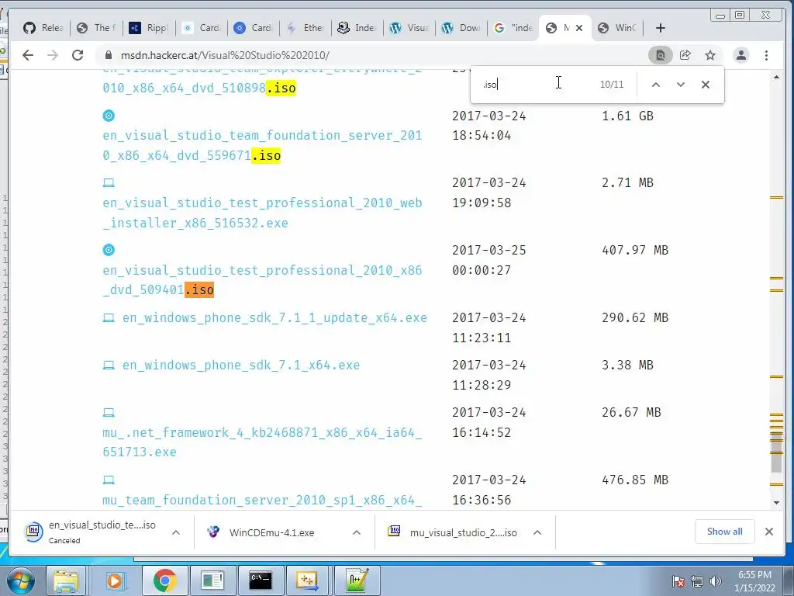
Task: Click computer icon above mu_.net_framework_4 file
Action: click(x=109, y=413)
